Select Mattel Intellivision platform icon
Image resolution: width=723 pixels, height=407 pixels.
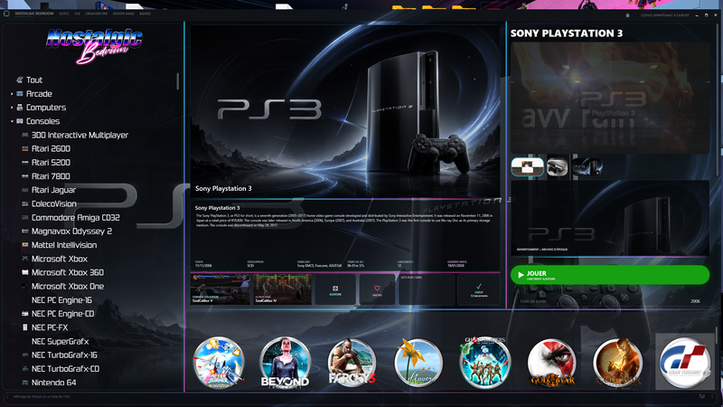point(25,245)
